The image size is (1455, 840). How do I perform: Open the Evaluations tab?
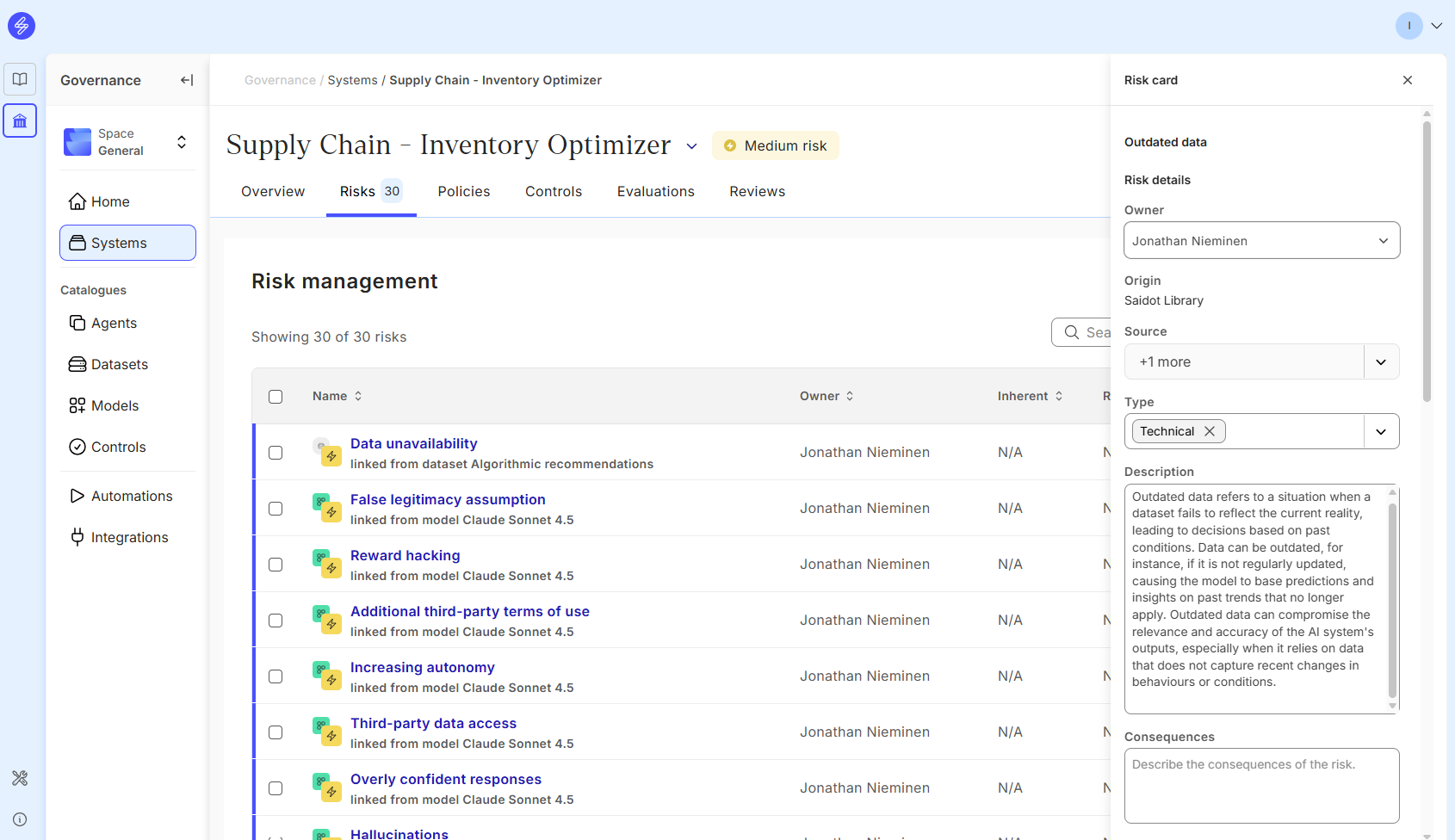(x=655, y=191)
